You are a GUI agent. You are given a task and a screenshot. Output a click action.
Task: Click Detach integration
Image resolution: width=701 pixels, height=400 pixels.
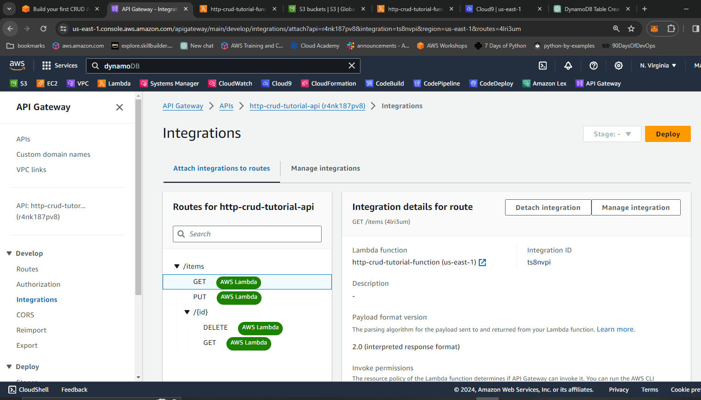pos(548,208)
